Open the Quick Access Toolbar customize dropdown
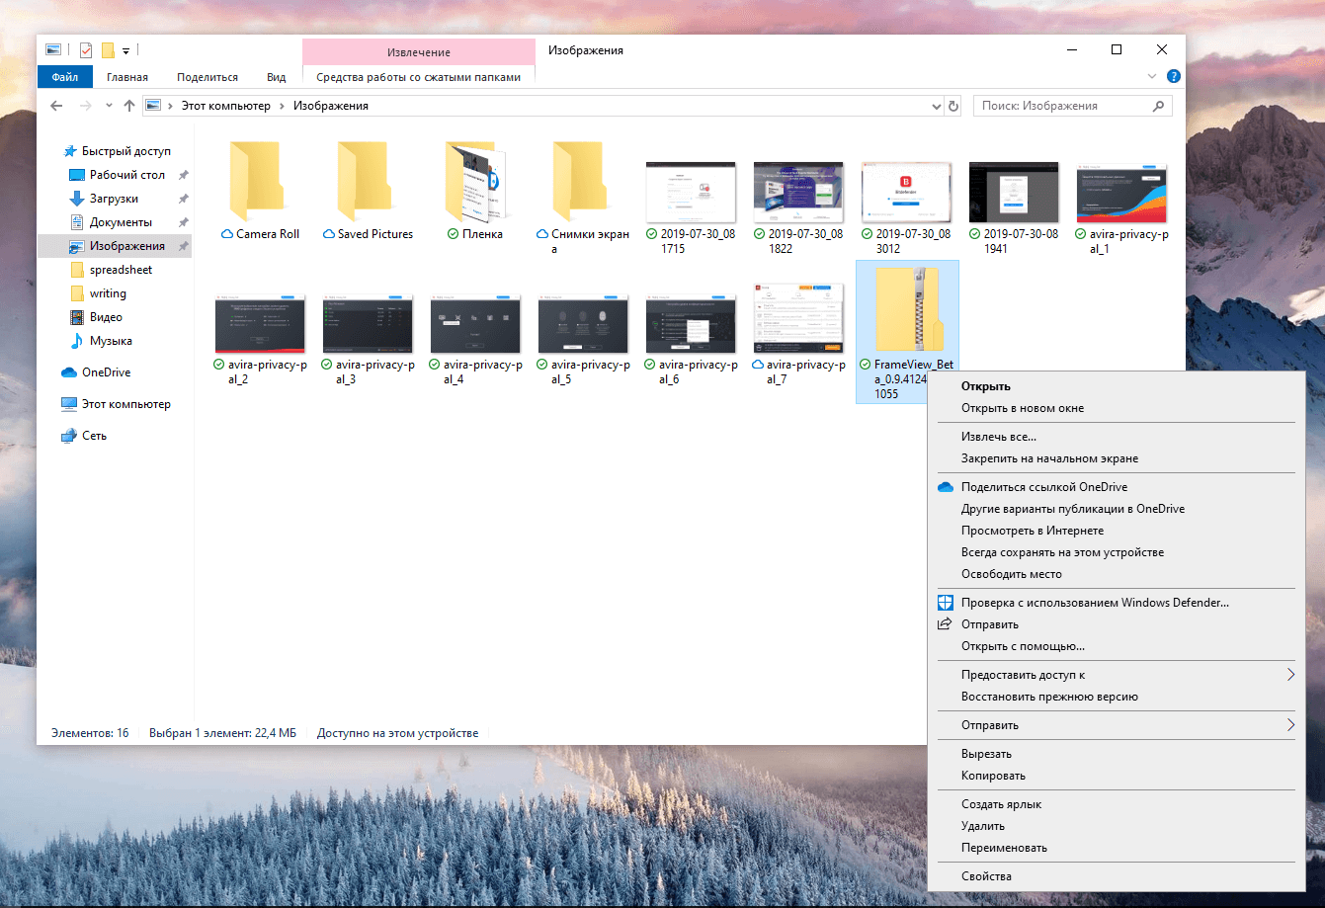This screenshot has height=908, width=1325. coord(125,51)
